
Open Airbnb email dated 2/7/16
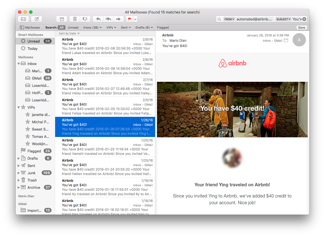[x=105, y=86]
